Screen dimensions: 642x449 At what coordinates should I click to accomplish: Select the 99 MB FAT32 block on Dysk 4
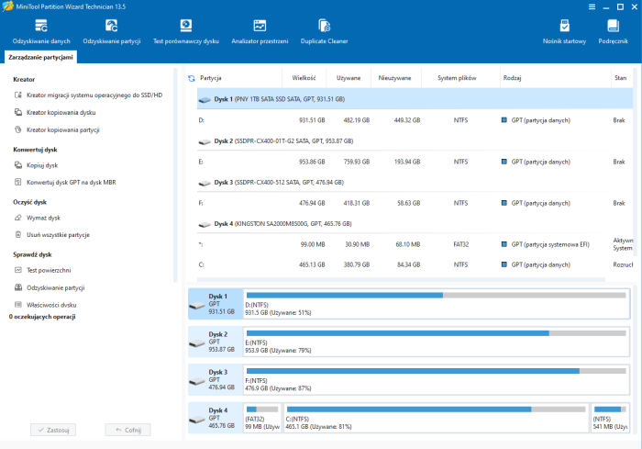click(x=262, y=418)
